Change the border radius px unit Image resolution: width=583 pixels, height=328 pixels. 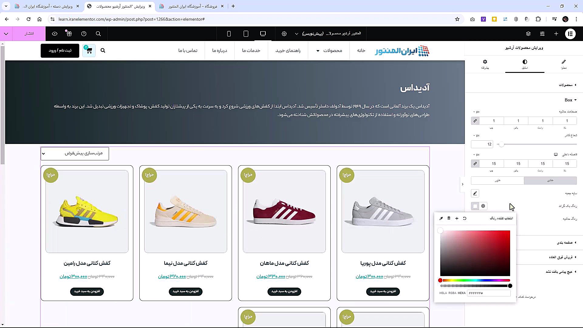pos(476,135)
